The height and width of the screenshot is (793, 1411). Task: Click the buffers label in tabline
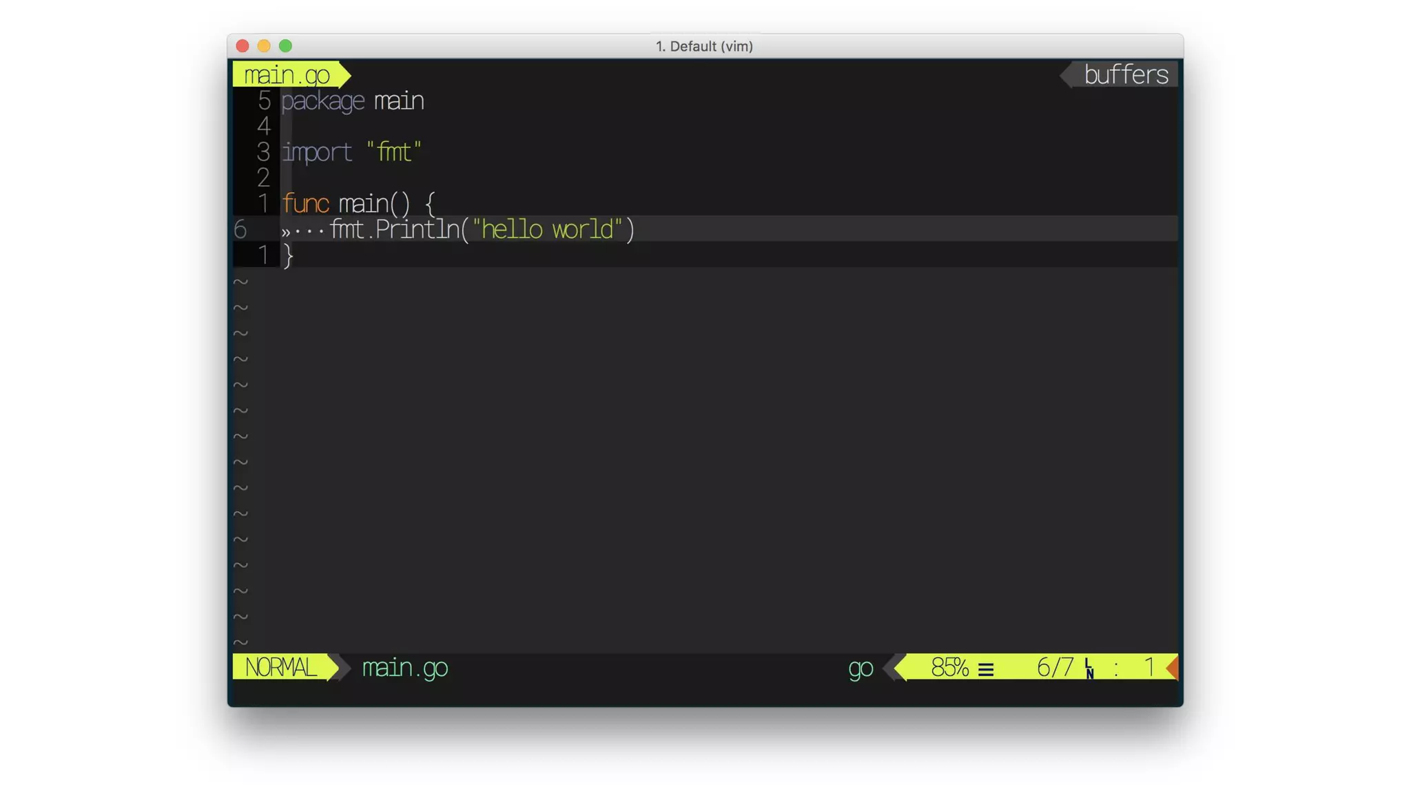point(1125,74)
